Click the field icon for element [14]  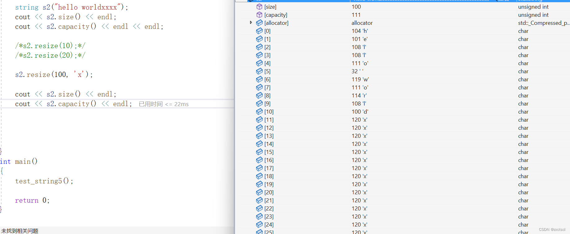(259, 144)
